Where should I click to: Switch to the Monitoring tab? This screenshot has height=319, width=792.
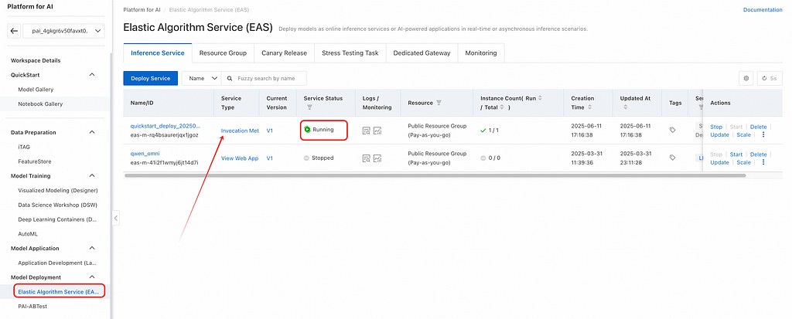(x=481, y=53)
